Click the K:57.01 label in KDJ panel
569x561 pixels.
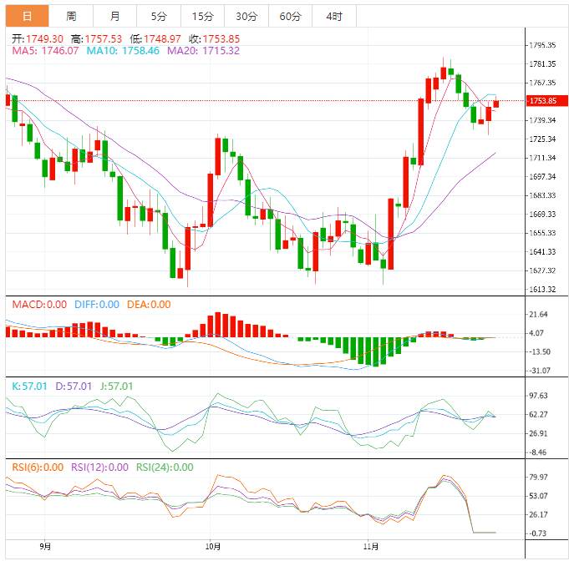(x=29, y=387)
